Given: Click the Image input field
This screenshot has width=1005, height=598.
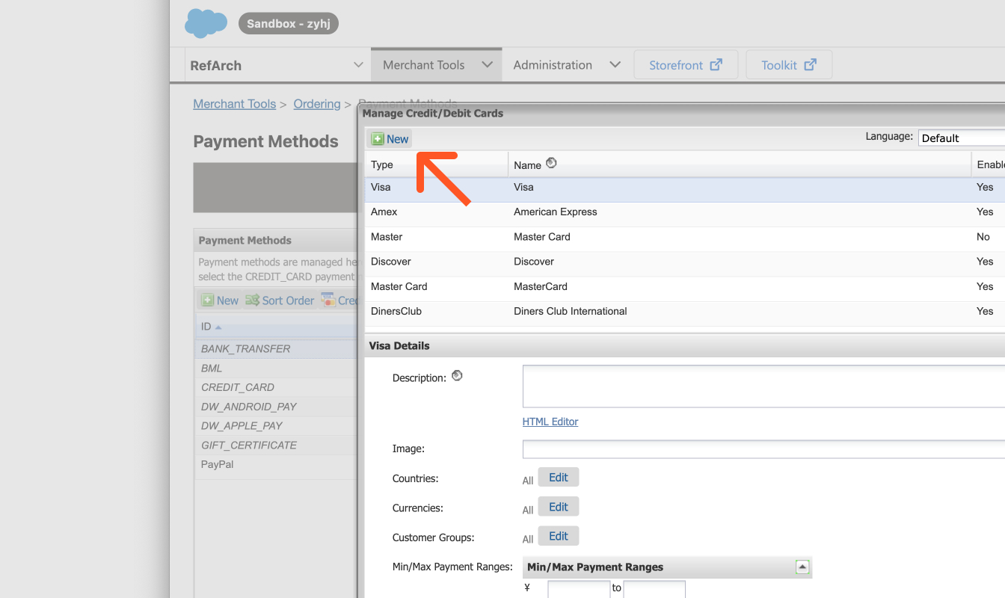Looking at the screenshot, I should (x=763, y=449).
